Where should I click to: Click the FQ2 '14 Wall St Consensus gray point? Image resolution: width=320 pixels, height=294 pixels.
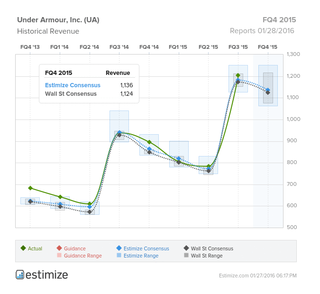click(x=90, y=212)
